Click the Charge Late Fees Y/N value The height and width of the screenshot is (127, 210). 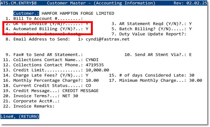point(87,75)
